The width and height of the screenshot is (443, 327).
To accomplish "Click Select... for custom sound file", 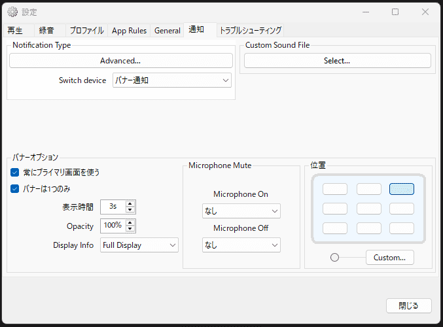I will click(338, 61).
